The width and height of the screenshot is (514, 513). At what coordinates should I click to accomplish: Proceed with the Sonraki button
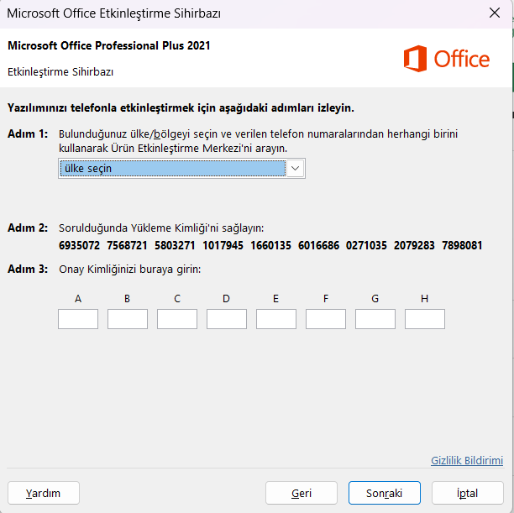384,493
